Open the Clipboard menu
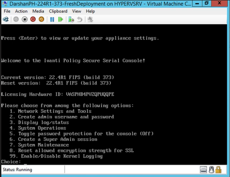Image resolution: width=230 pixels, height=177 pixels. [x=58, y=11]
